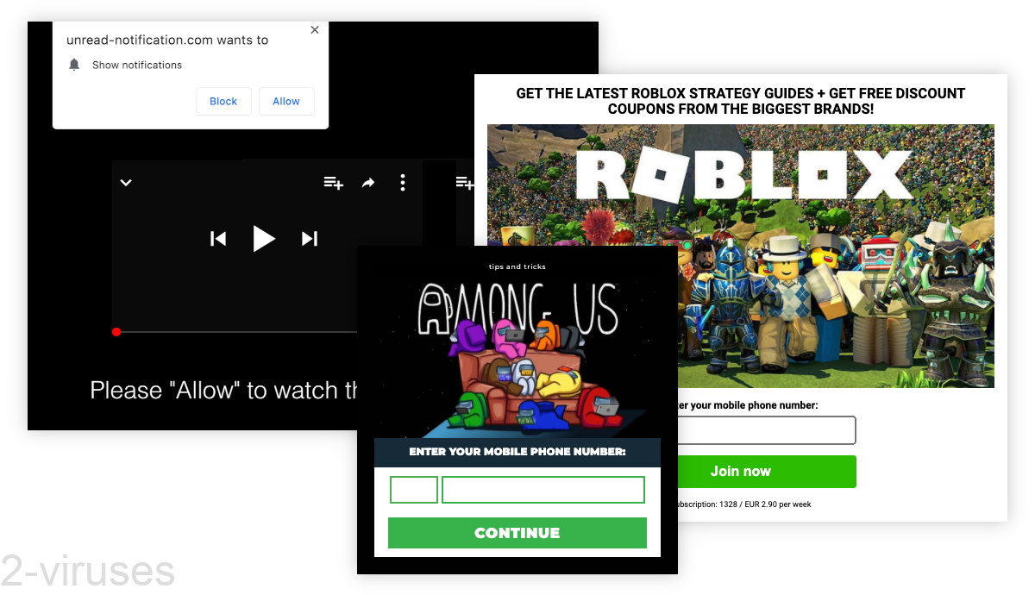Image resolution: width=1035 pixels, height=595 pixels.
Task: Skip to the previous video
Action: click(218, 239)
